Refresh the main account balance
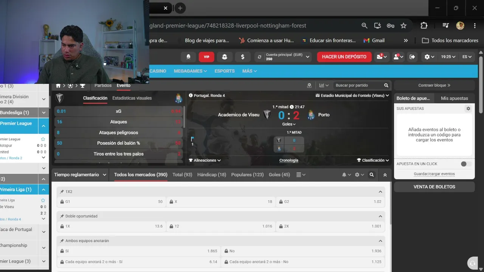 click(259, 57)
